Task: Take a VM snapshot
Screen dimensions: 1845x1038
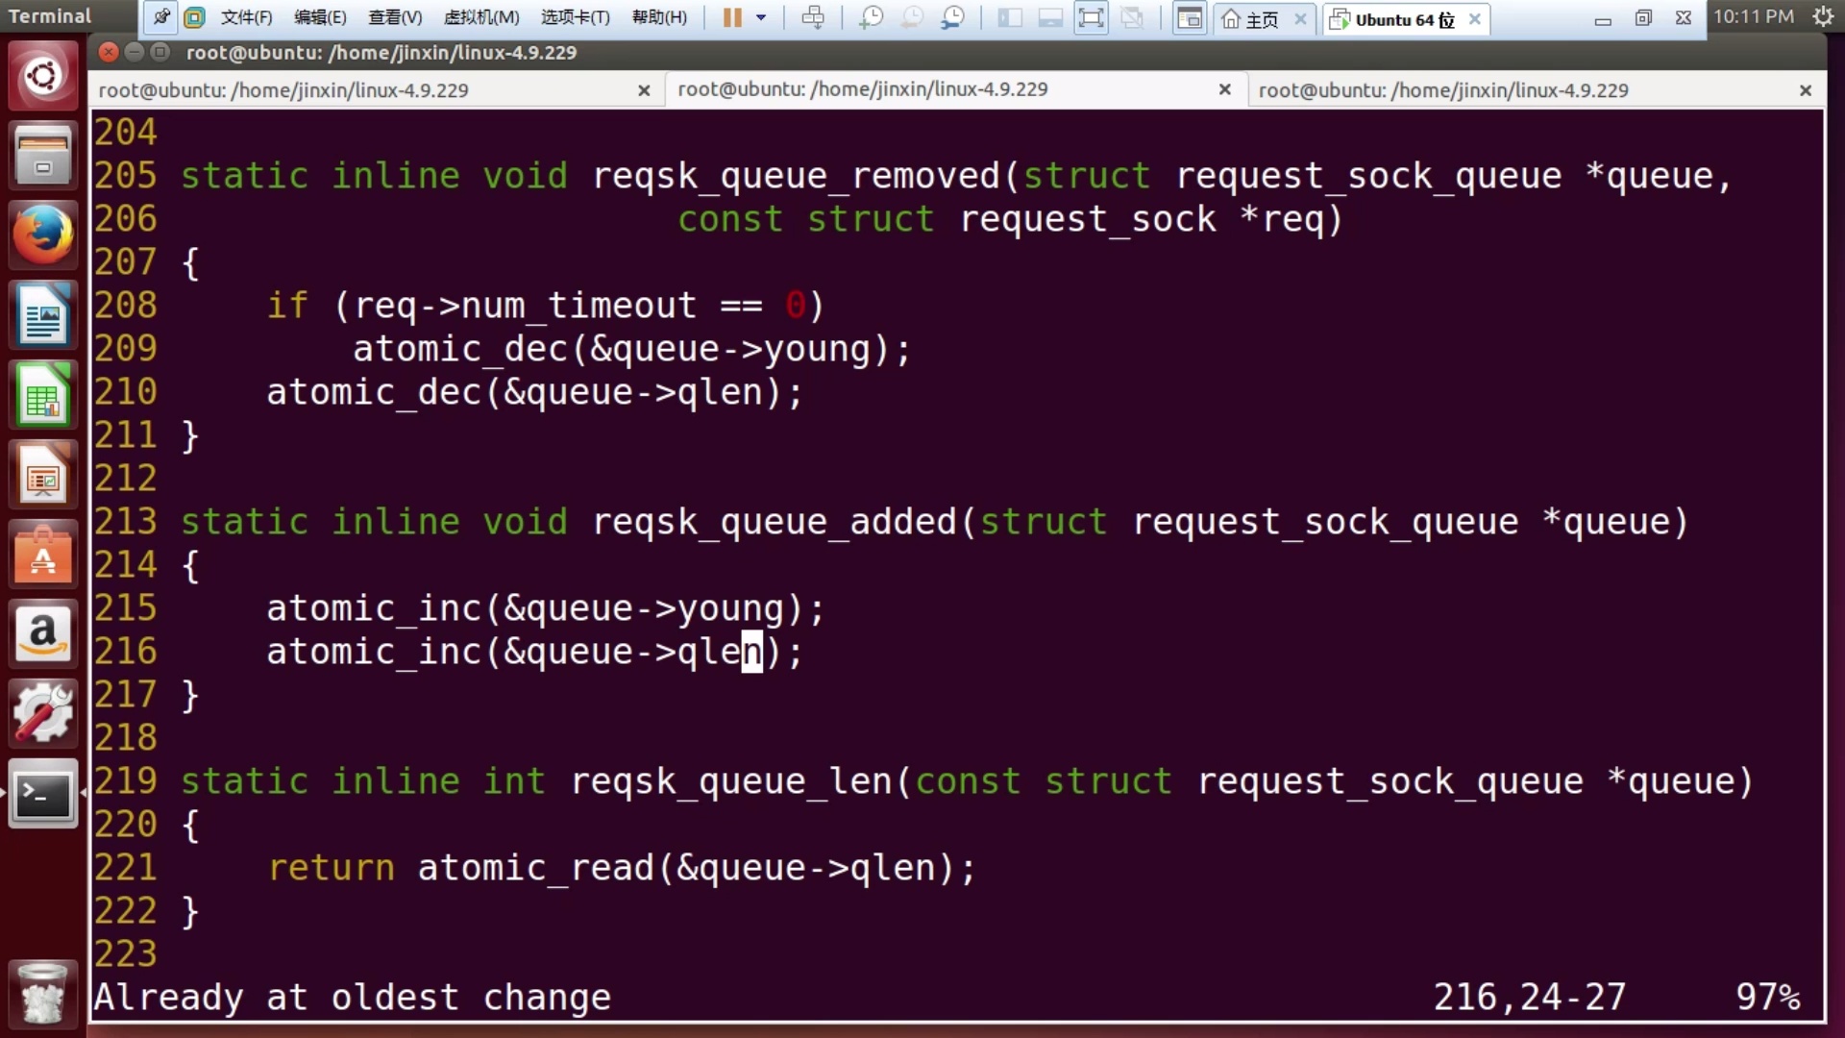Action: coord(871,17)
